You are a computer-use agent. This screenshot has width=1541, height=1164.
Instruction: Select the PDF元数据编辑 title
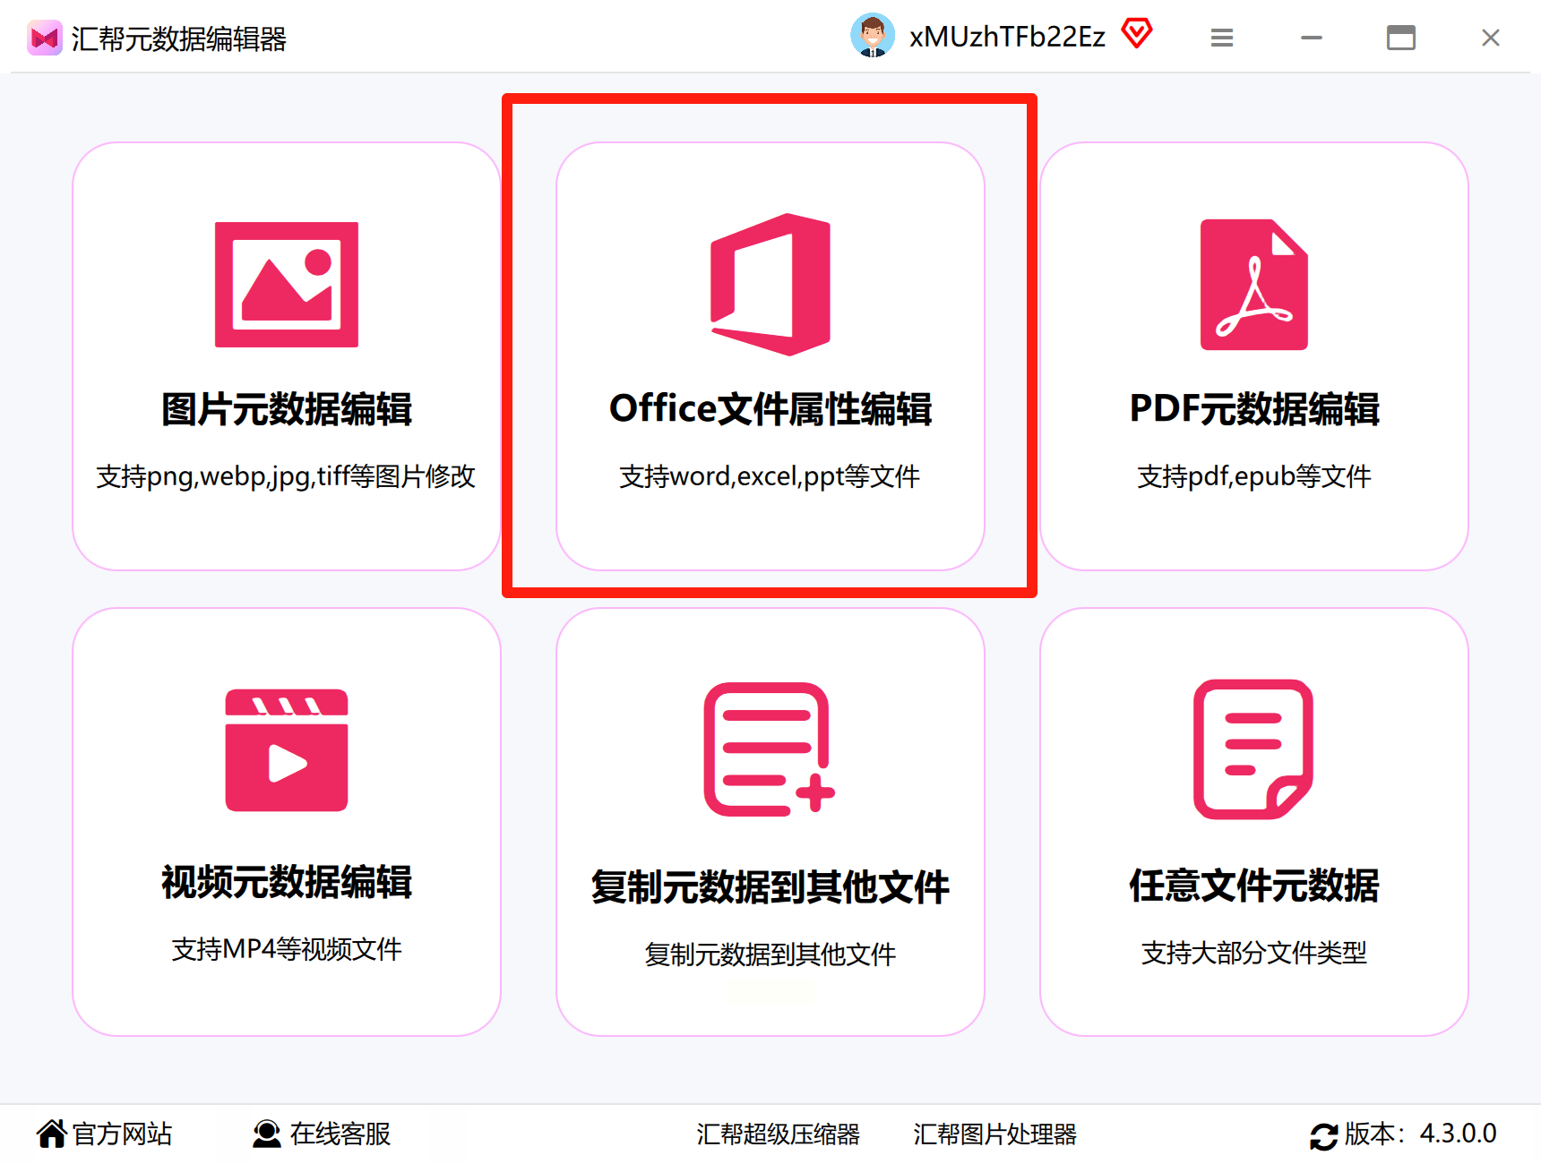pos(1254,409)
